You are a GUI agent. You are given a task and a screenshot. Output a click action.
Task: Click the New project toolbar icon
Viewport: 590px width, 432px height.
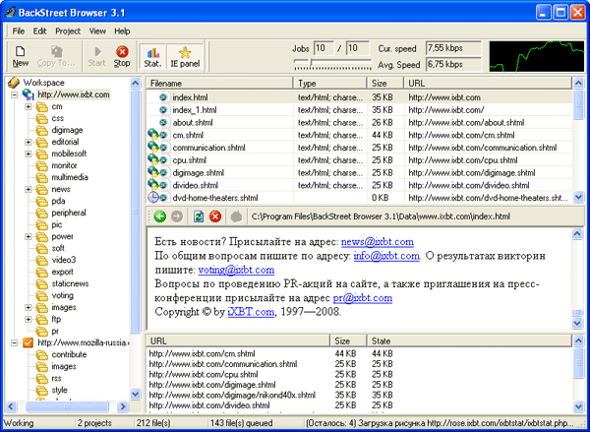20,55
